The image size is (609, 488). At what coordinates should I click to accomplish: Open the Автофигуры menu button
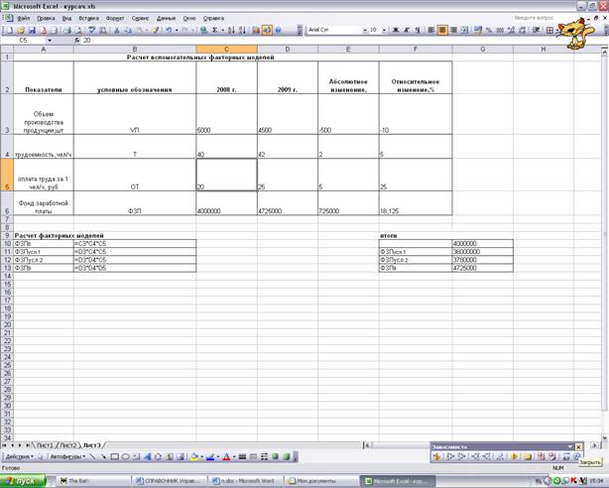(68, 457)
